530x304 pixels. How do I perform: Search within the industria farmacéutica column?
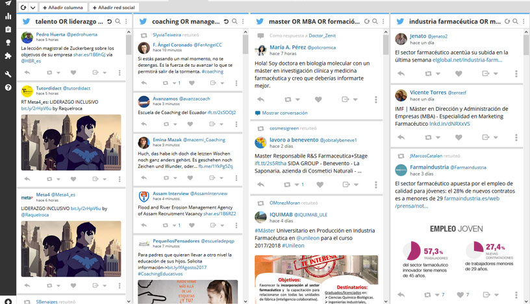pos(515,21)
